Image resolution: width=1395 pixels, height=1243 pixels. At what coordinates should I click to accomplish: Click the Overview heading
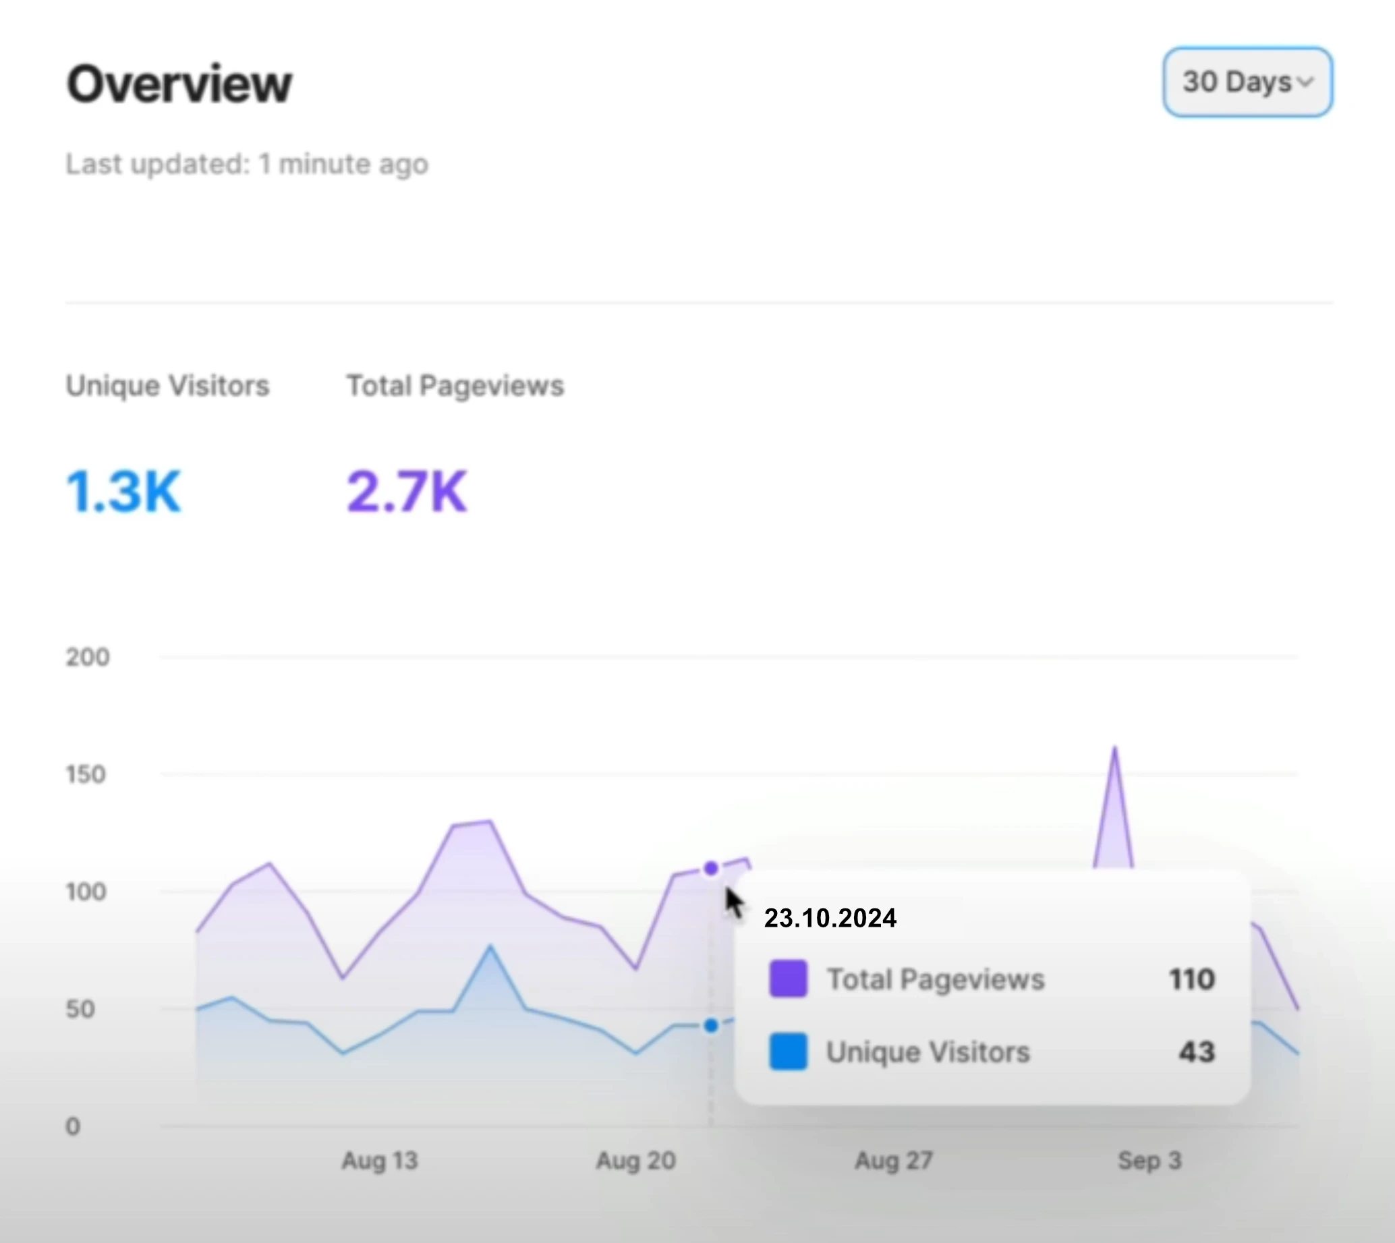(x=179, y=84)
